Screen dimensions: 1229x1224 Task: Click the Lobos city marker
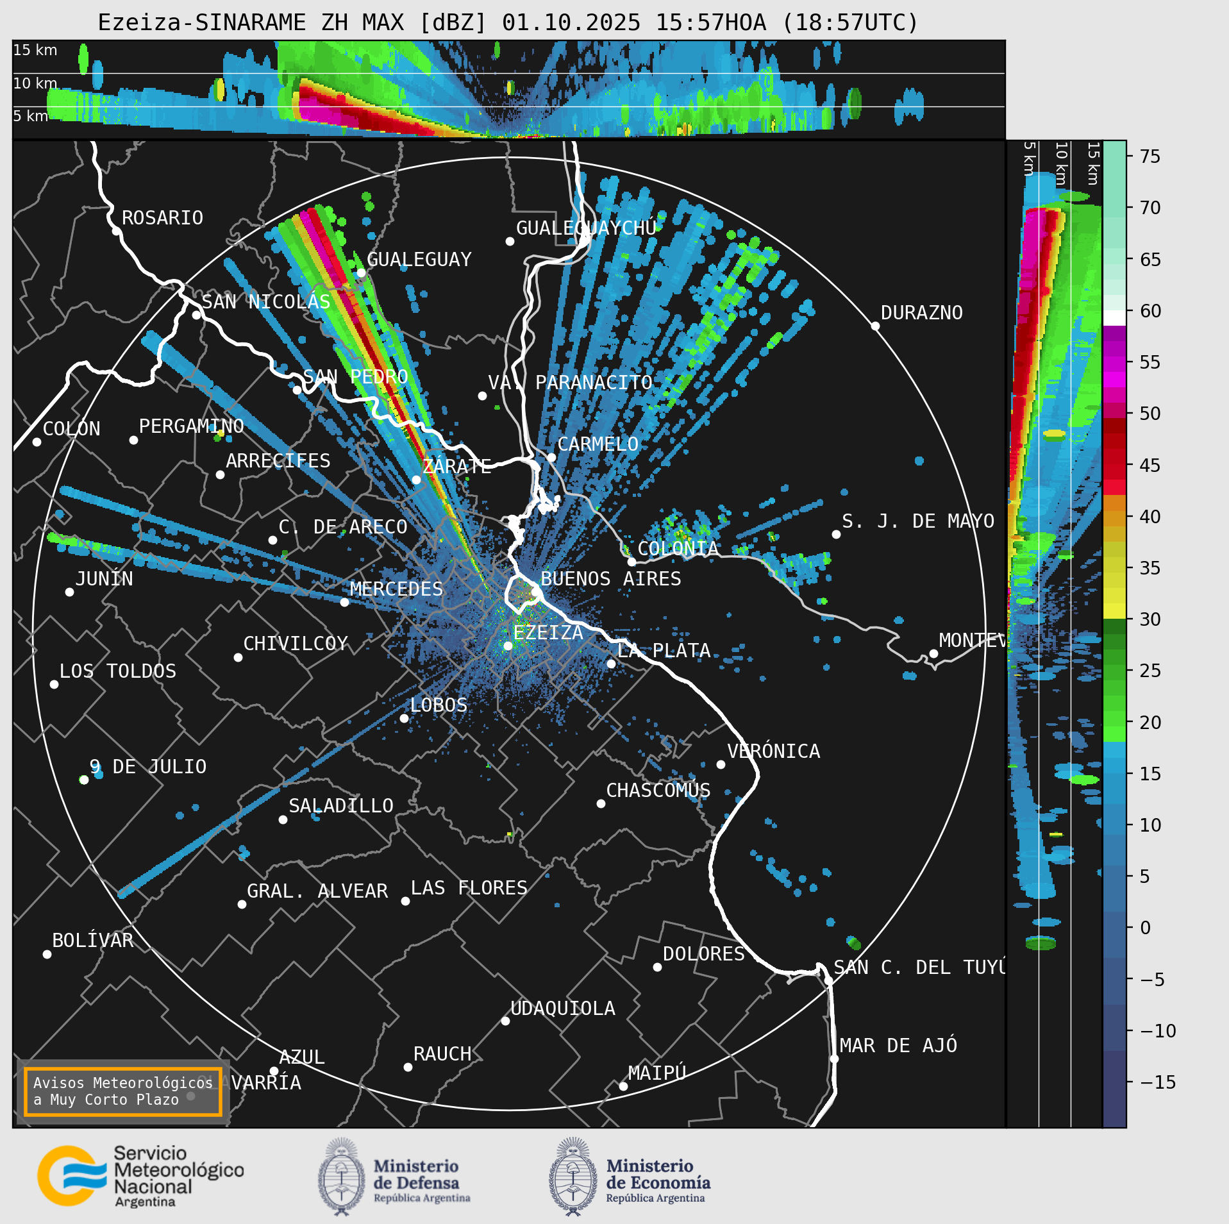pyautogui.click(x=404, y=718)
